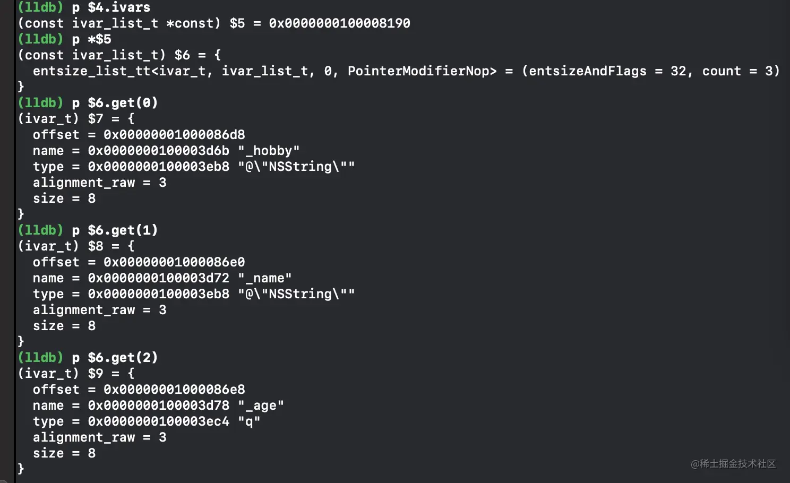The image size is (790, 483).
Task: Click the offset value 0x00000001000086e0
Action: point(174,262)
